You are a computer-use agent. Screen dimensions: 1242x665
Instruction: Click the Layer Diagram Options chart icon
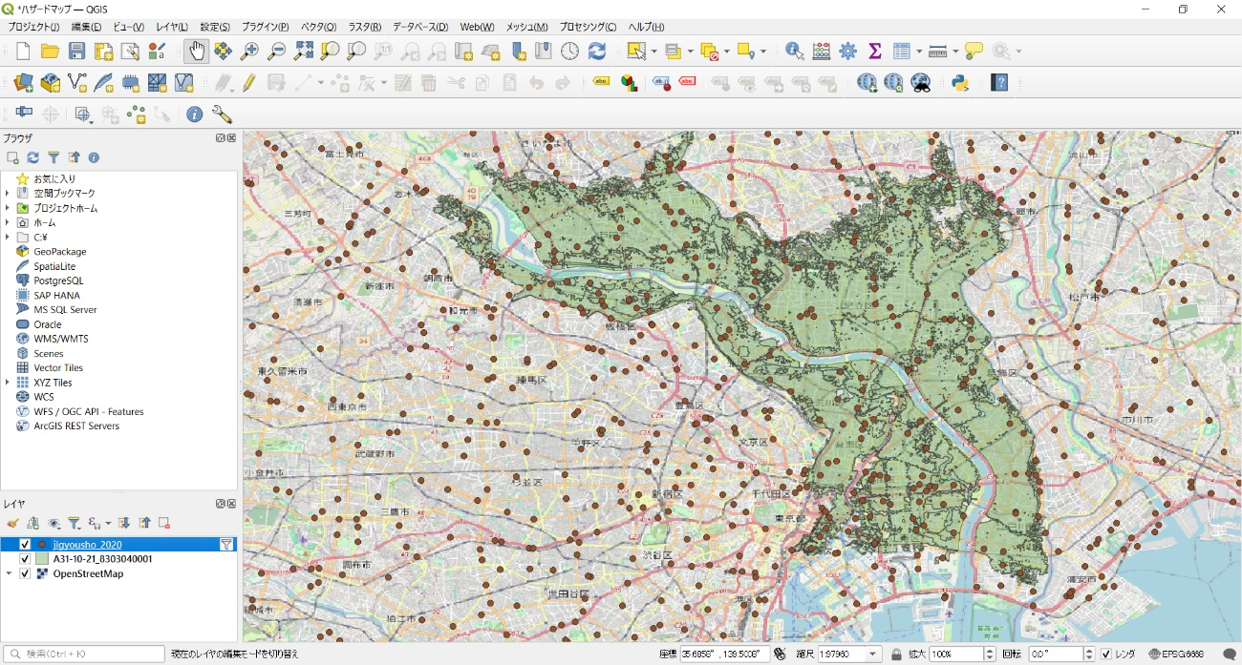pos(629,83)
